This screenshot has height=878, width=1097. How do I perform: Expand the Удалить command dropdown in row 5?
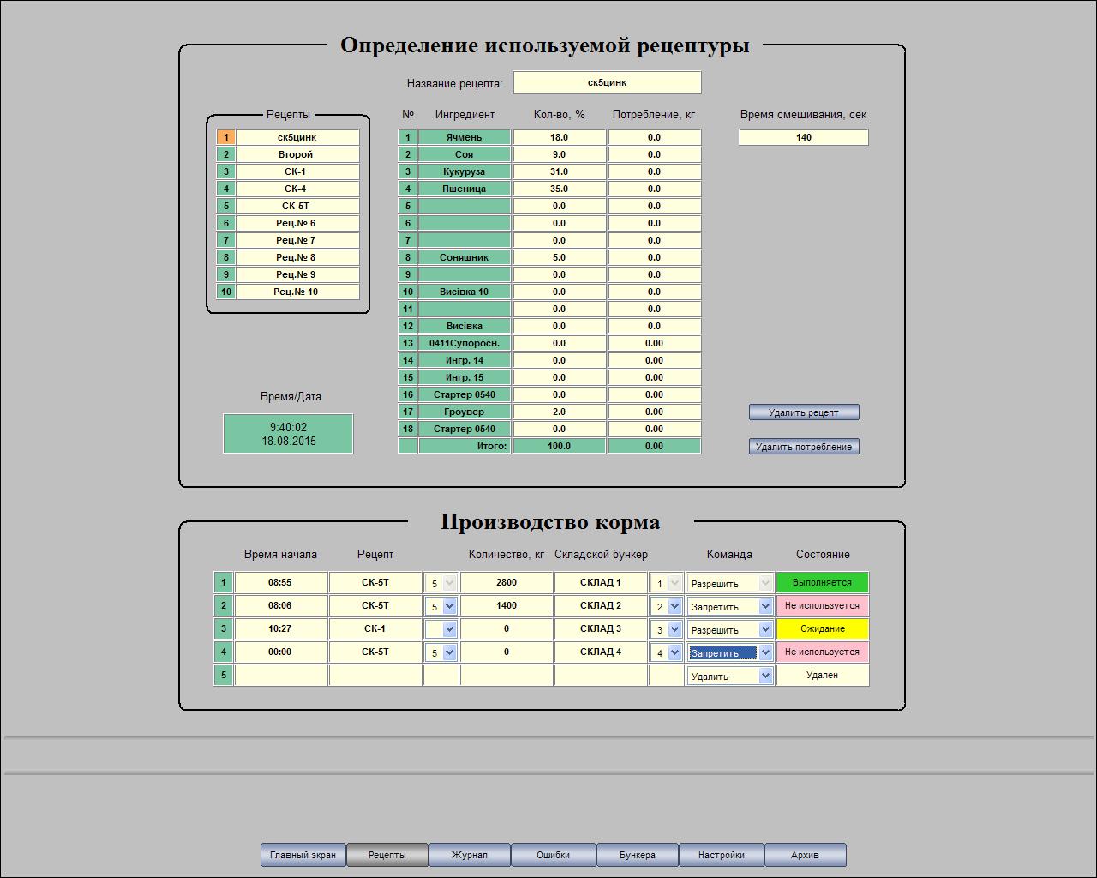[x=765, y=676]
